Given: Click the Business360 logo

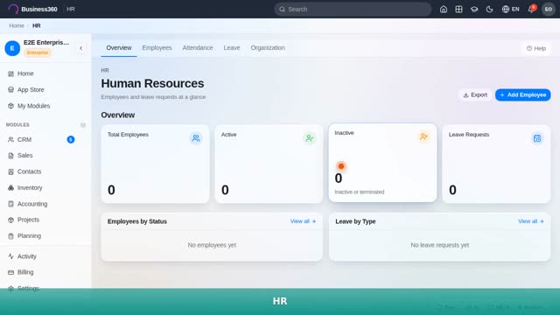Looking at the screenshot, I should [x=32, y=9].
